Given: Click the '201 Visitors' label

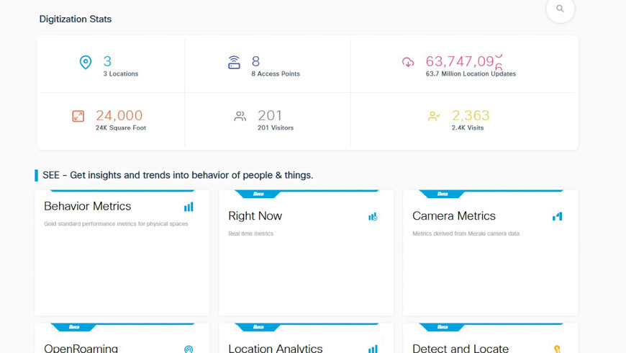Looking at the screenshot, I should click(276, 128).
